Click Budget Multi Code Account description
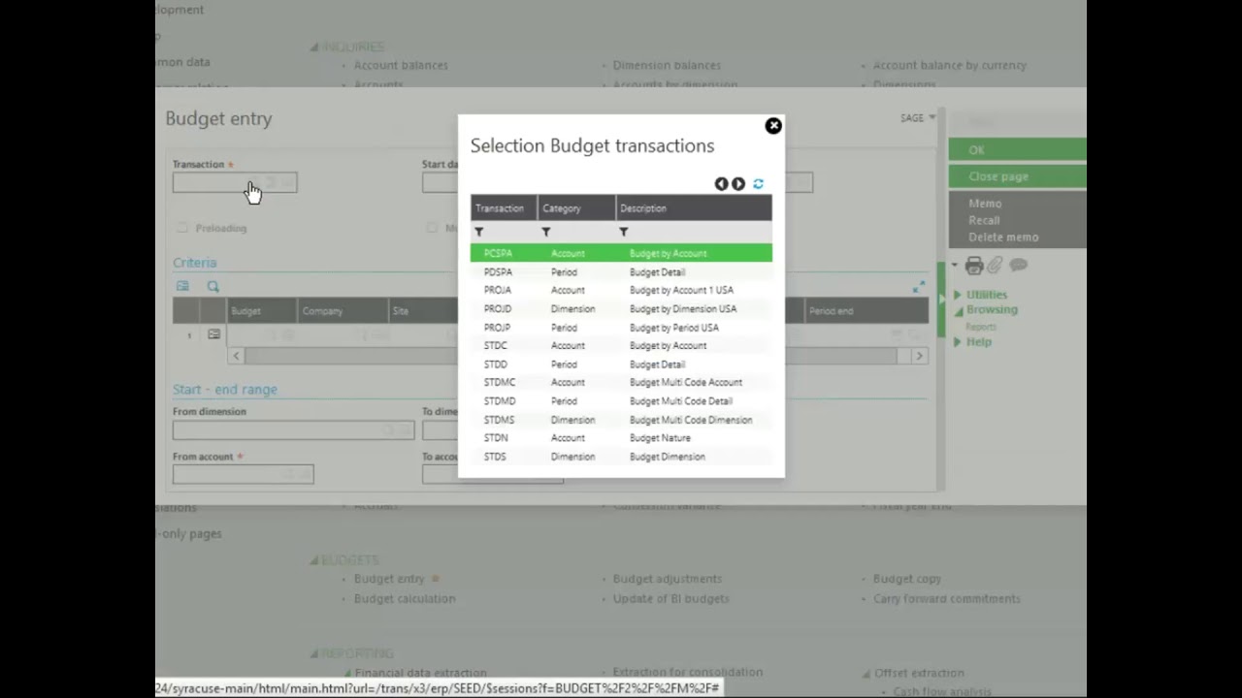This screenshot has height=698, width=1242. coord(686,383)
